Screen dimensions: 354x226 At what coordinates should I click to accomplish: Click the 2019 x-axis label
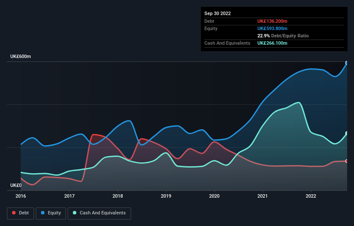tap(166, 196)
